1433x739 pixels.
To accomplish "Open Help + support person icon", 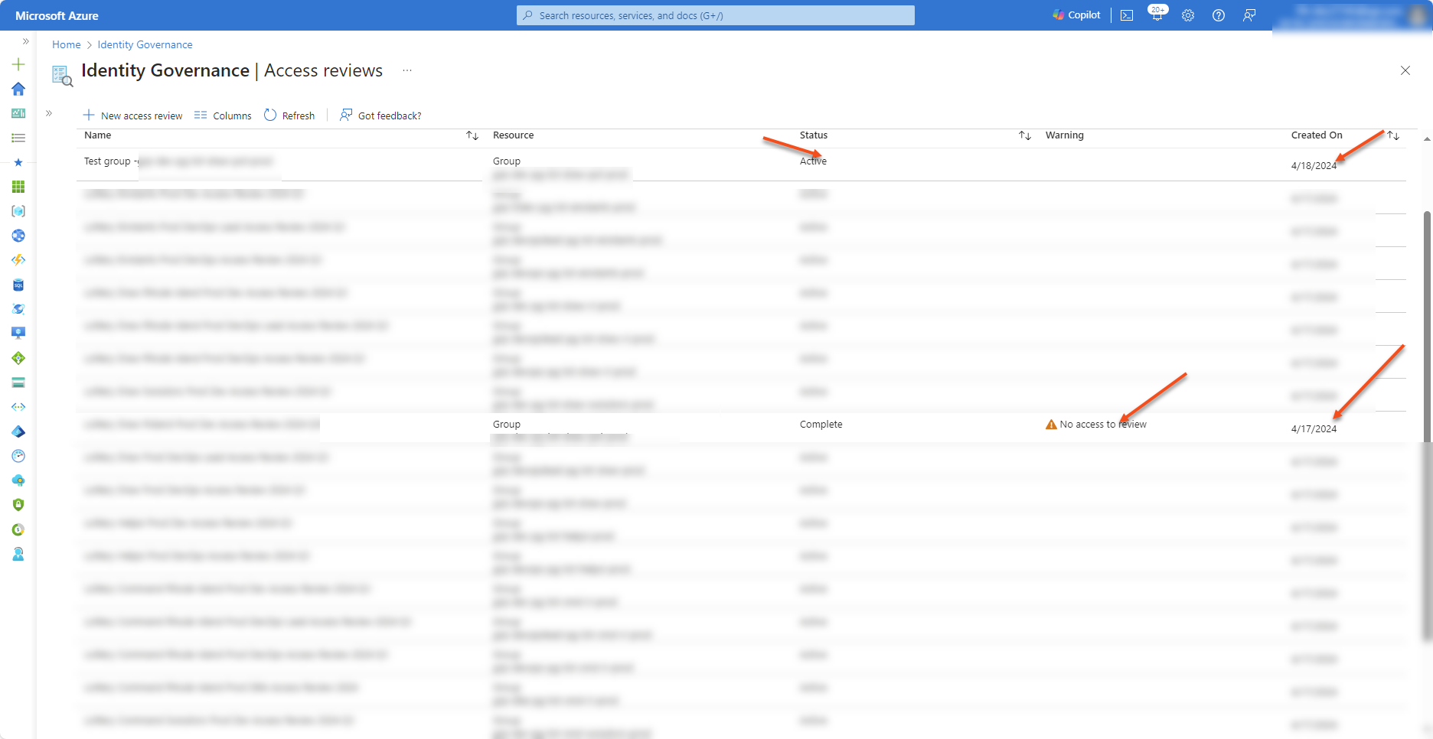I will (18, 554).
